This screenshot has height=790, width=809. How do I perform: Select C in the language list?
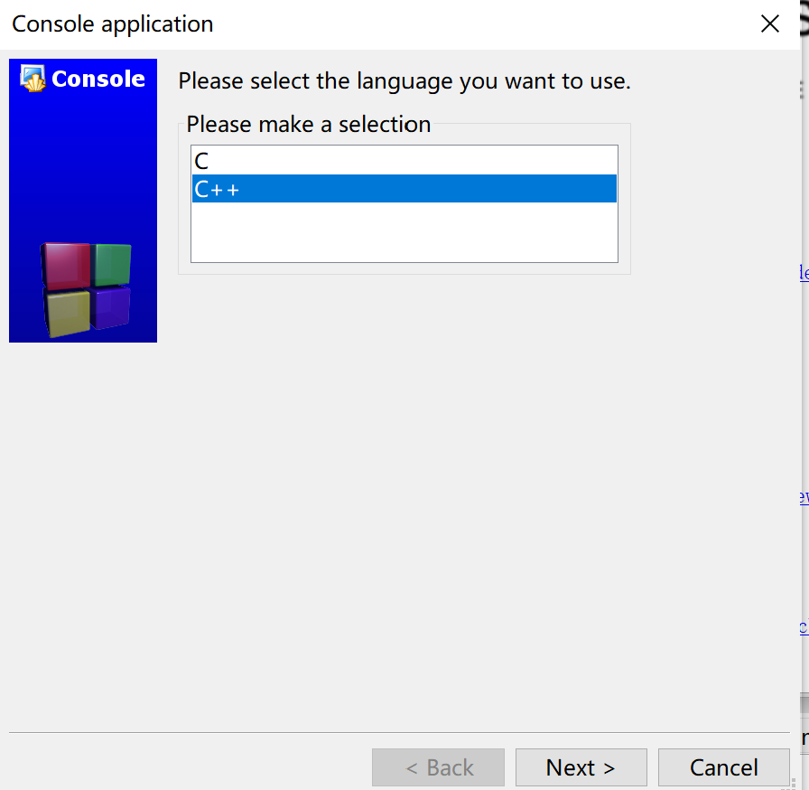tap(404, 161)
